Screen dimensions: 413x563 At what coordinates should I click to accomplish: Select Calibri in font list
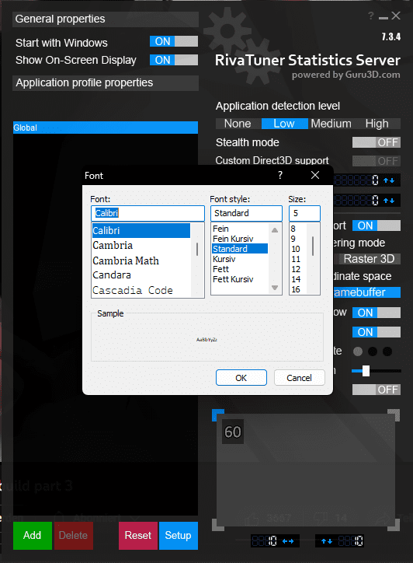point(141,230)
